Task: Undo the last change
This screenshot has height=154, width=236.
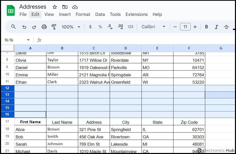Action: (x=24, y=26)
